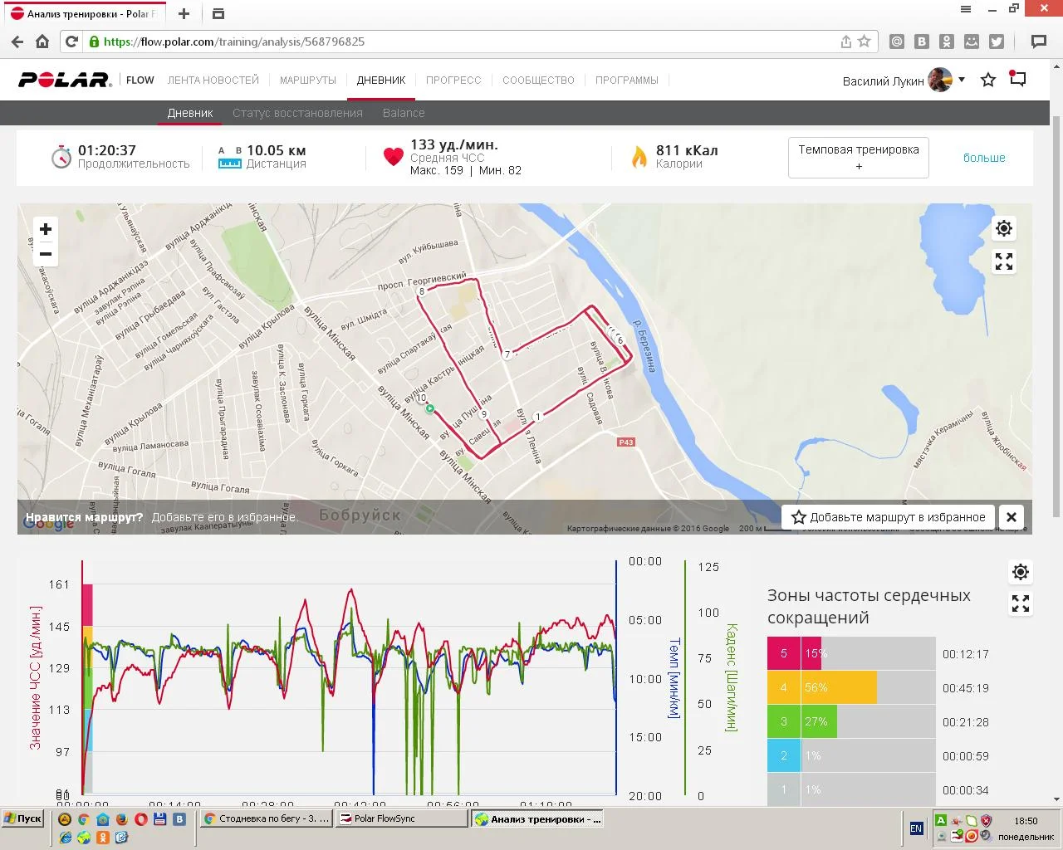Open Василий Лукин profile dropdown
Image resolution: width=1063 pixels, height=850 pixels.
point(961,81)
